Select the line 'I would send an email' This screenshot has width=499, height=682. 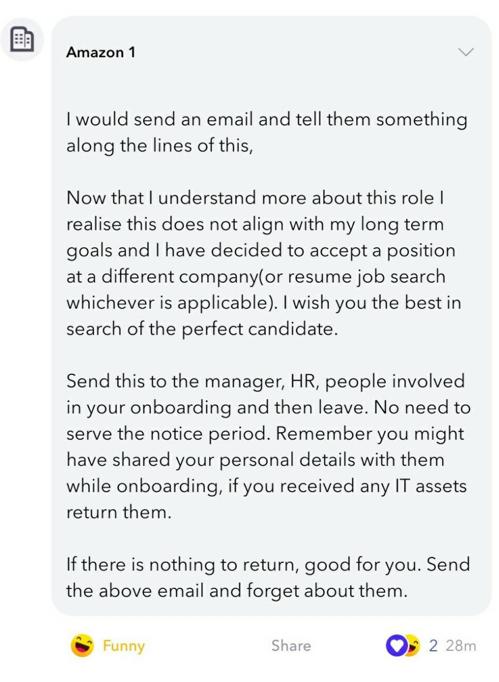click(267, 120)
